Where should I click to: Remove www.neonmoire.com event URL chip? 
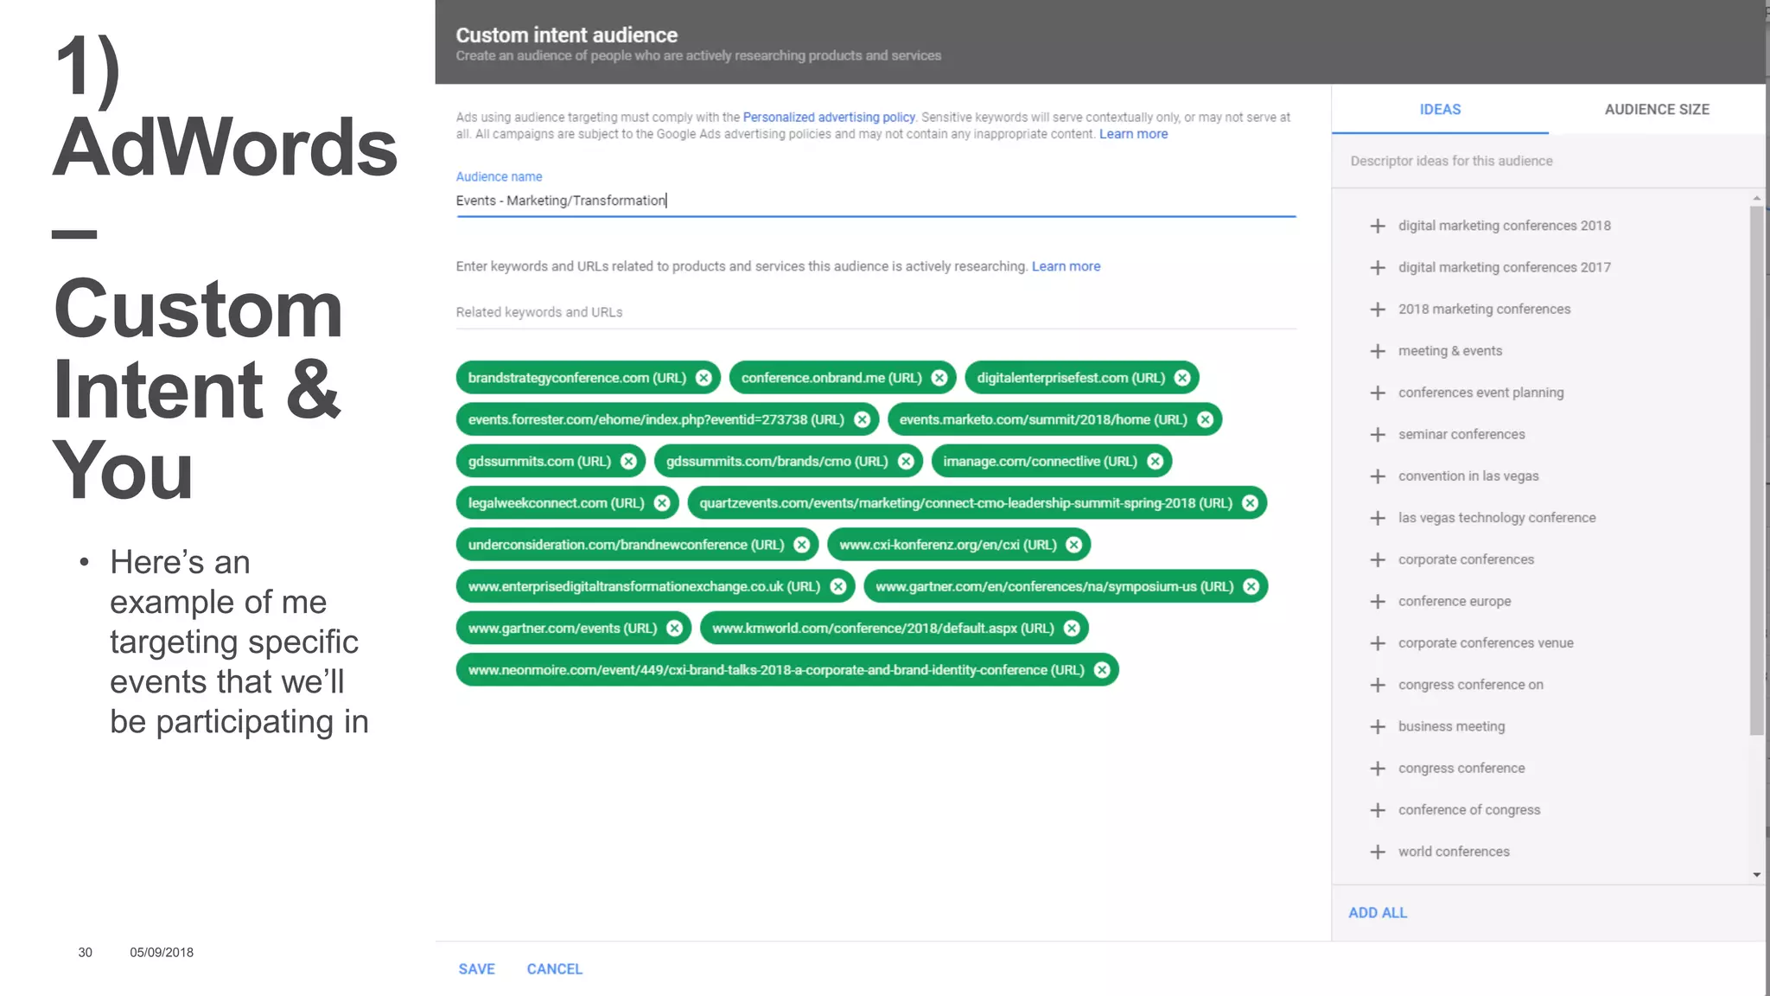click(1102, 670)
